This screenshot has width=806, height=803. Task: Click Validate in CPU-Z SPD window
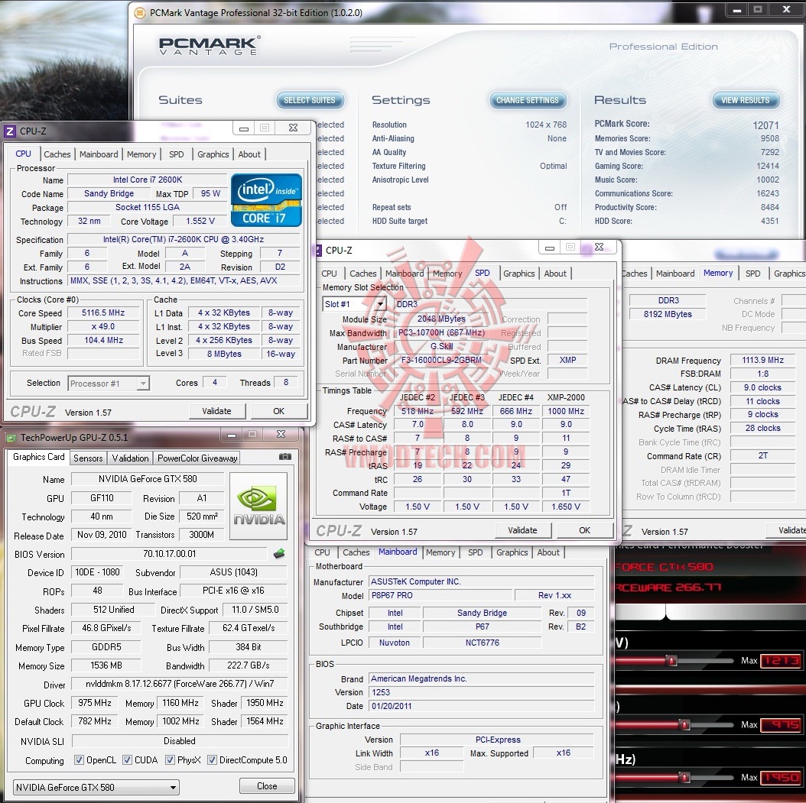click(522, 529)
